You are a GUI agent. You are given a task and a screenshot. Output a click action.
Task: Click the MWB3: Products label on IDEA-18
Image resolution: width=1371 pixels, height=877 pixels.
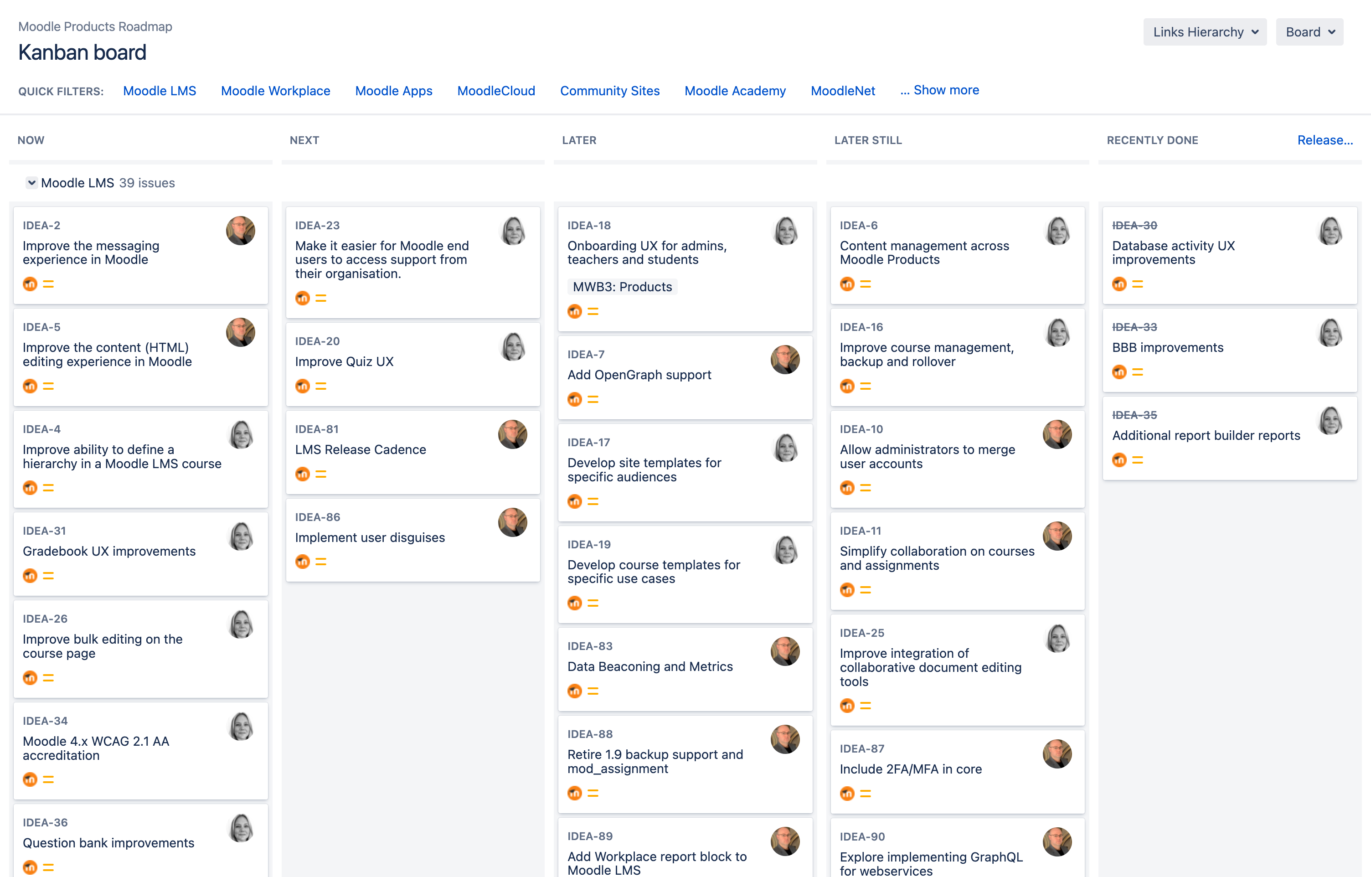point(622,287)
